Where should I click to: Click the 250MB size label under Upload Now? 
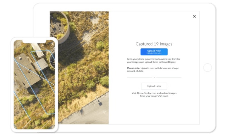point(154,53)
